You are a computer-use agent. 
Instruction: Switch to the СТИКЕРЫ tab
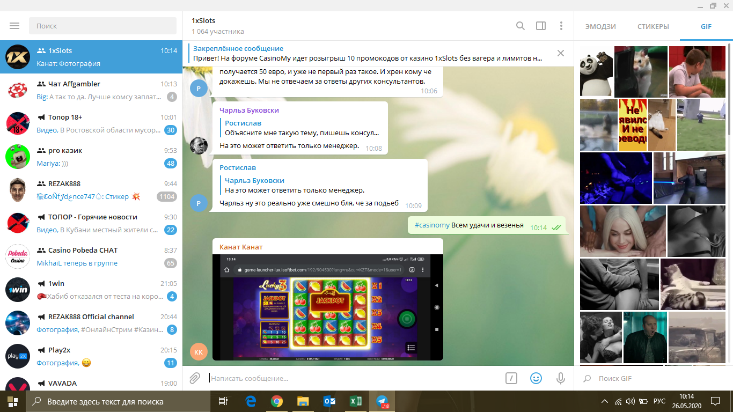[653, 26]
